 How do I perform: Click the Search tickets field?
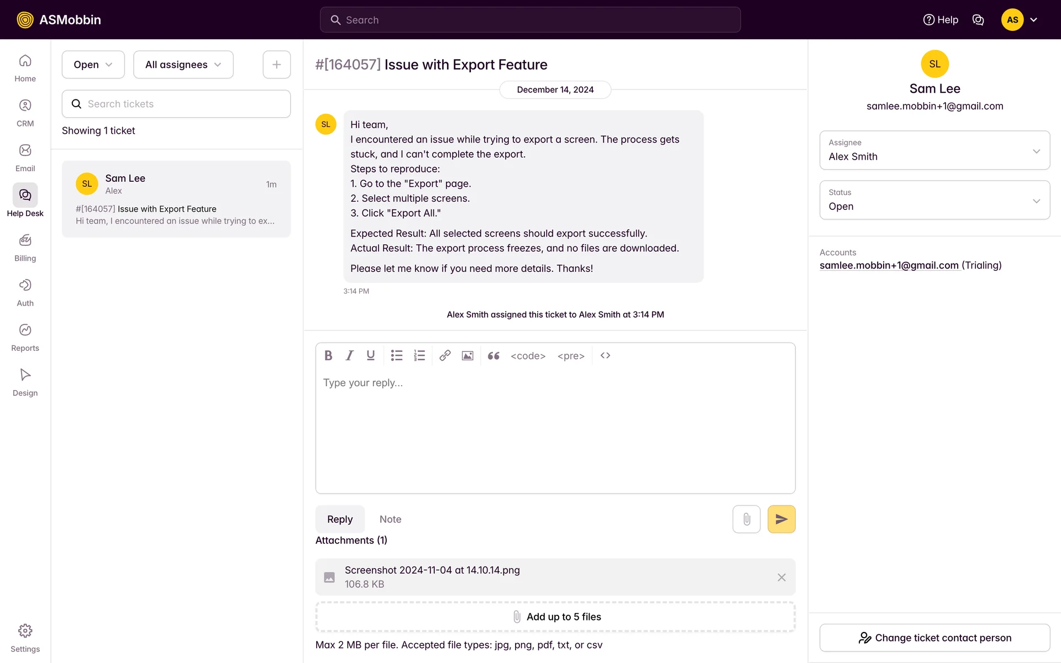(176, 104)
